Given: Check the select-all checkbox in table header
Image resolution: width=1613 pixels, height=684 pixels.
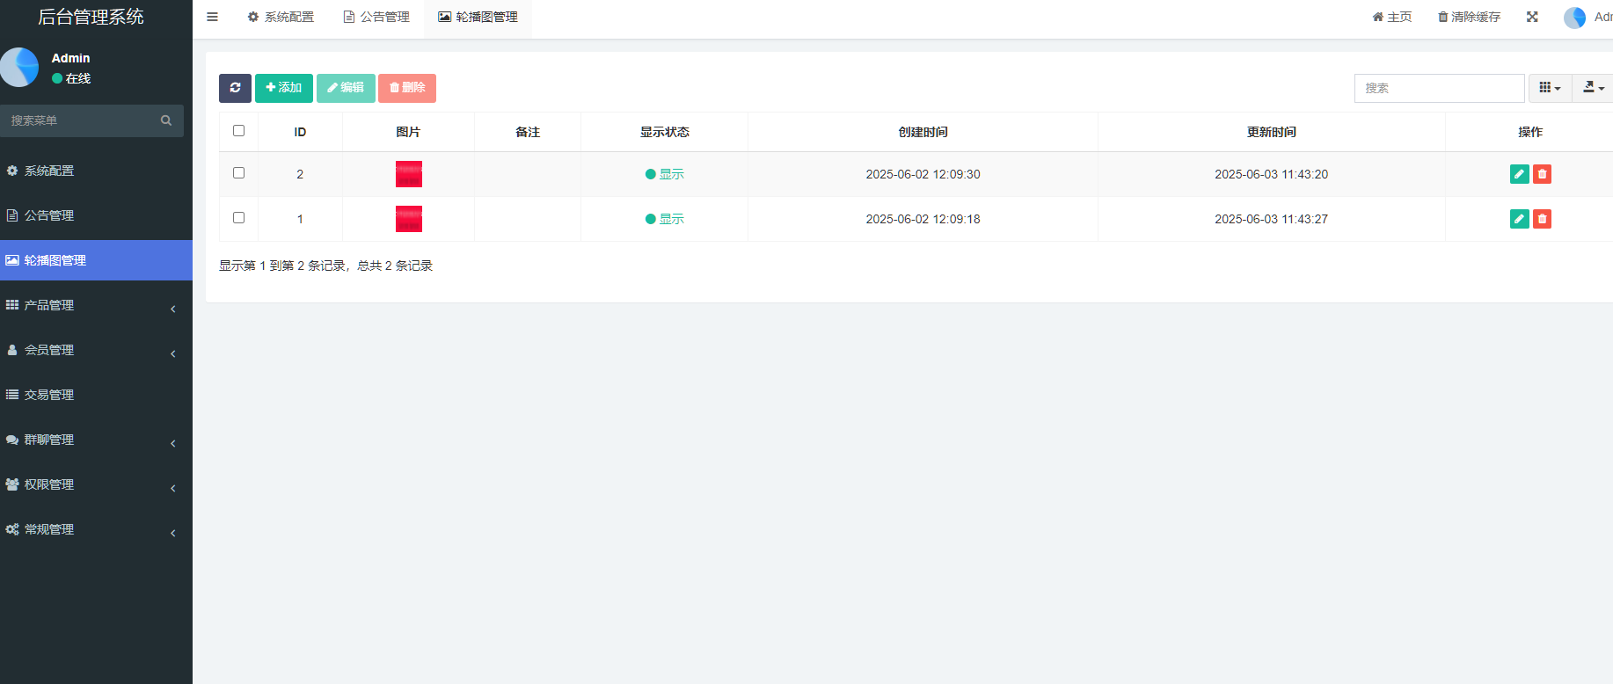Looking at the screenshot, I should click(238, 131).
